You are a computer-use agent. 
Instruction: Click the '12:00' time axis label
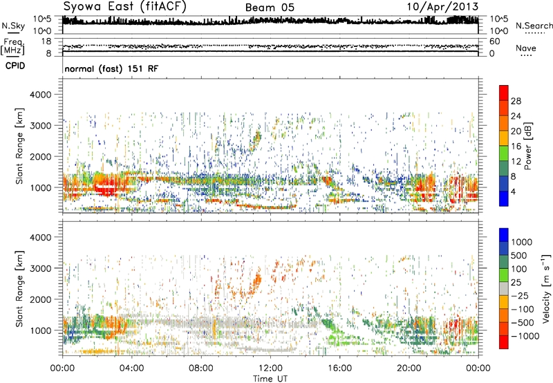(x=270, y=368)
